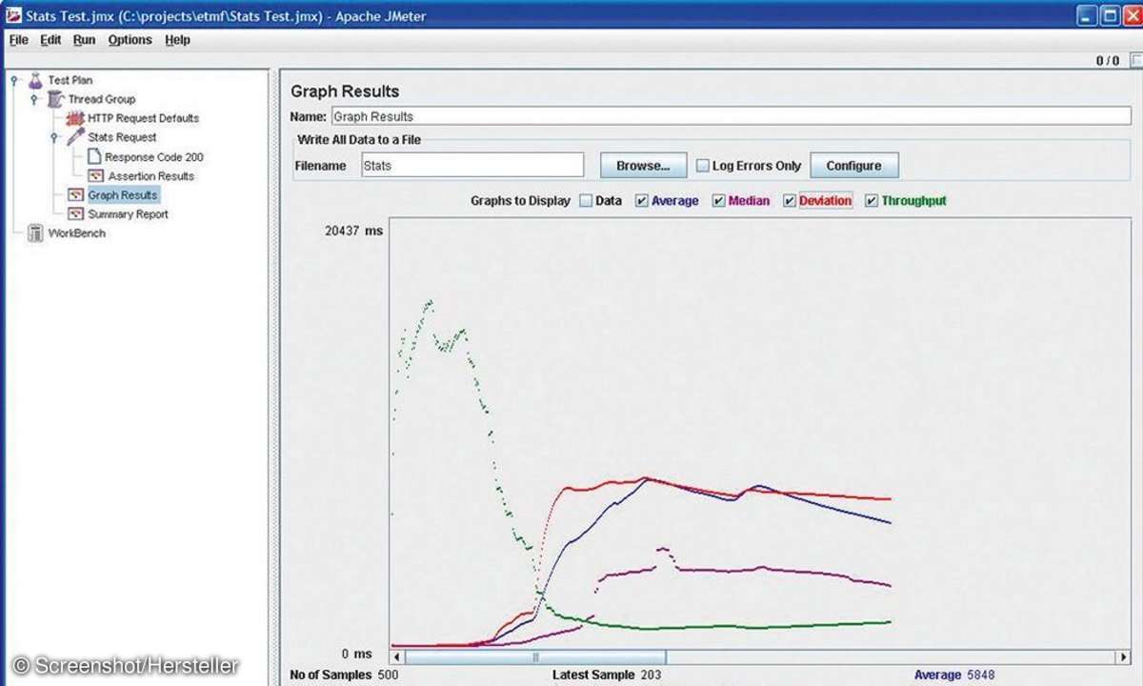Open the Options menu

(130, 40)
